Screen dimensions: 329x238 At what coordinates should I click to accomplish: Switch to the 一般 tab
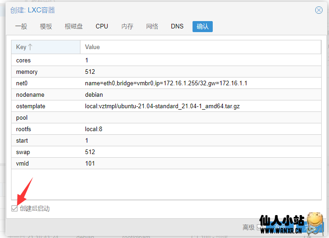coord(21,27)
